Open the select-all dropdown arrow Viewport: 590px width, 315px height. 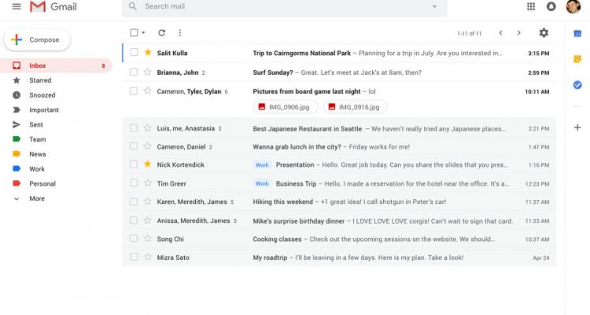click(x=144, y=33)
